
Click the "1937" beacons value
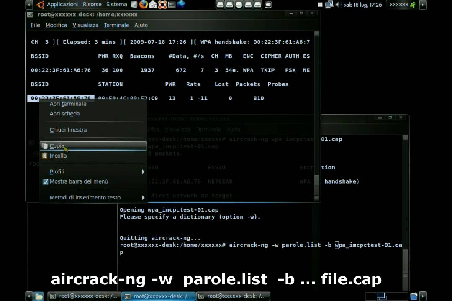tap(147, 70)
